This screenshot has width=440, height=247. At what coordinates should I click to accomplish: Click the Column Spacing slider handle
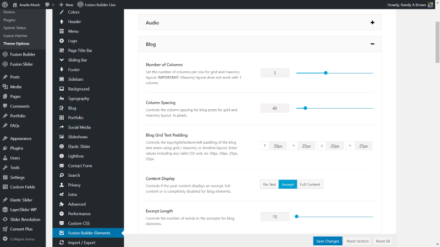pyautogui.click(x=305, y=108)
